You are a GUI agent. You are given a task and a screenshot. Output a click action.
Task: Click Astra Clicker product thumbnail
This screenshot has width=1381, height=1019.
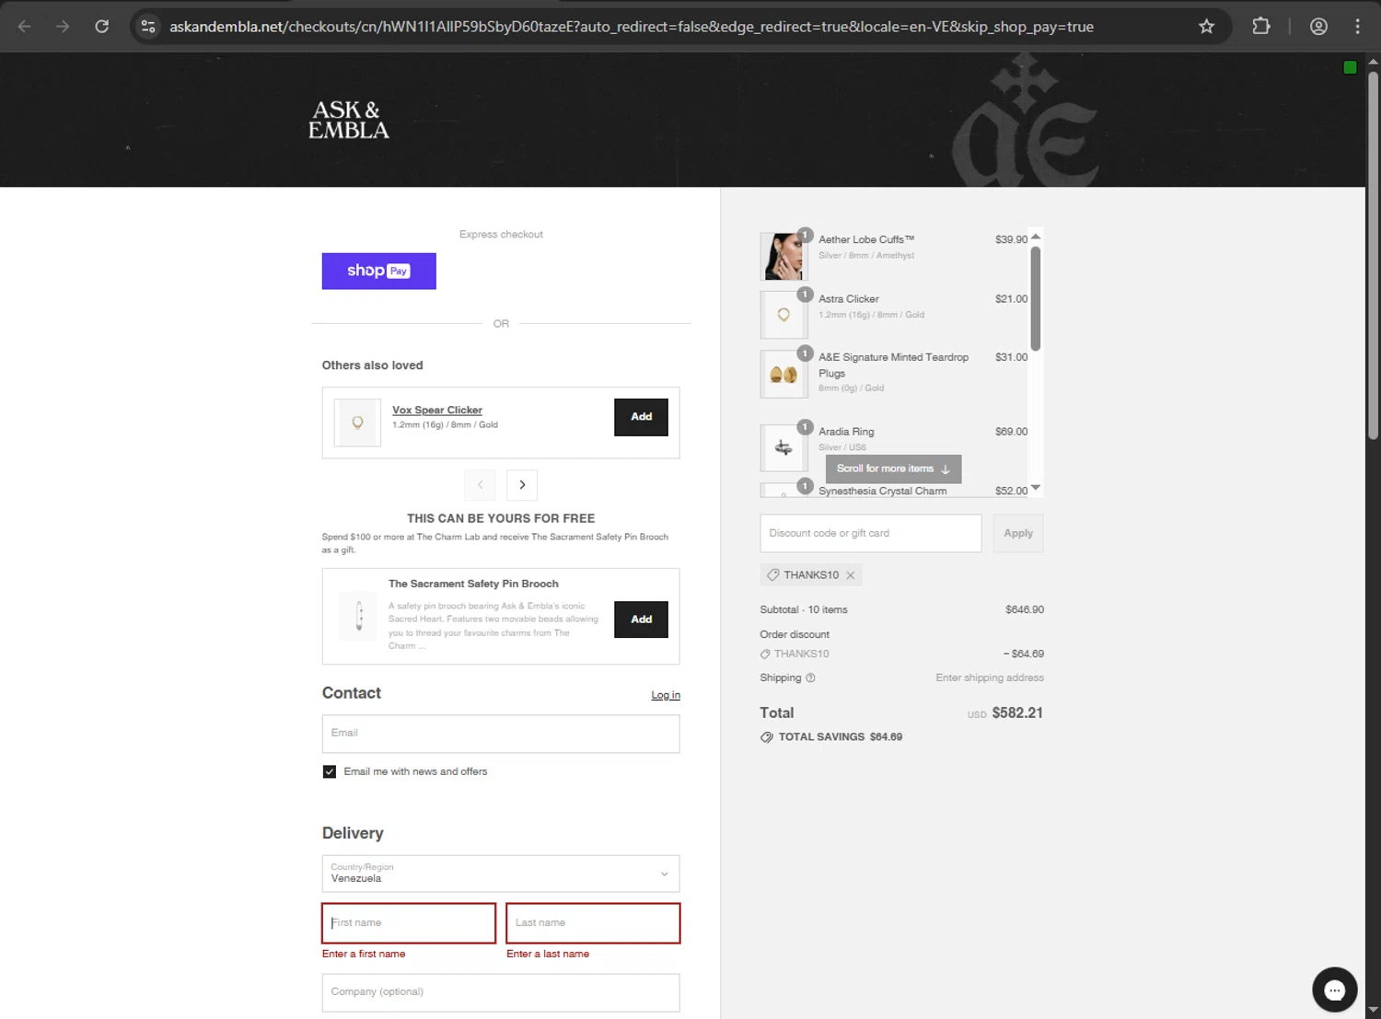[x=783, y=315]
